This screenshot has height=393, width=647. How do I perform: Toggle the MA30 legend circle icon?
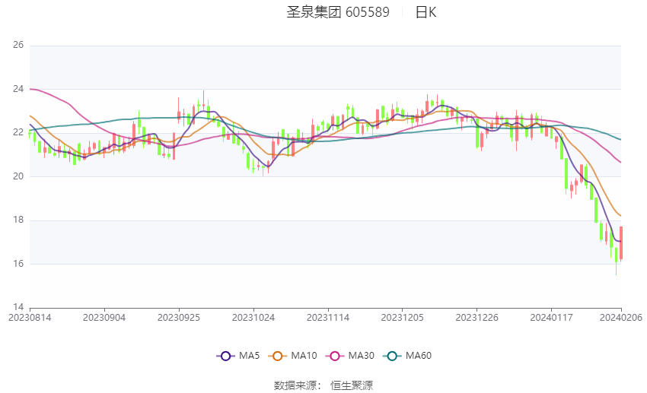pos(335,356)
